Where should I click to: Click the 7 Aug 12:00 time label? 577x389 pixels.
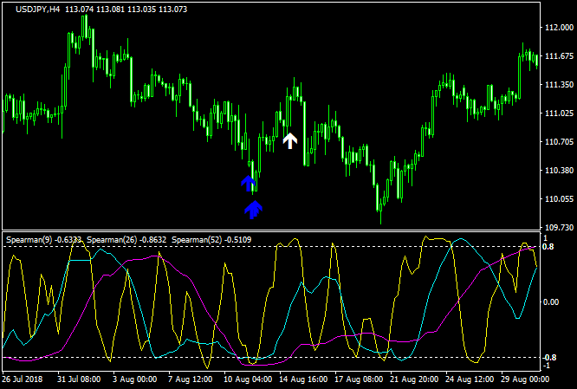click(x=190, y=379)
